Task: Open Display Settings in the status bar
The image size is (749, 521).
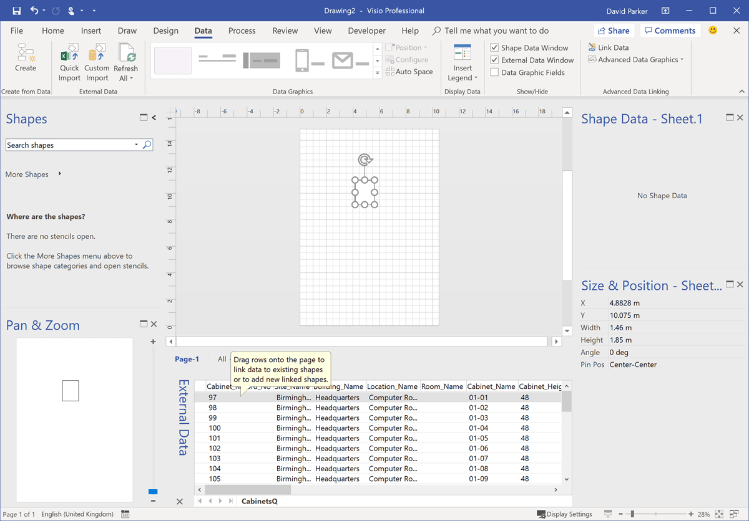Action: tap(564, 514)
